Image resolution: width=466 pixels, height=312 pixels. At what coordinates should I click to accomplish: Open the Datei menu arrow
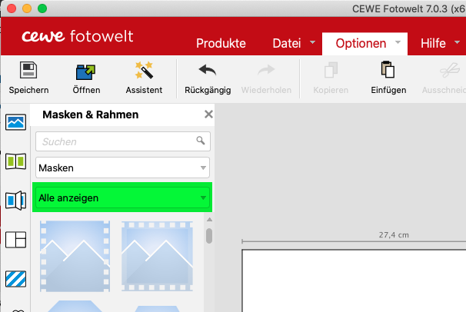313,42
